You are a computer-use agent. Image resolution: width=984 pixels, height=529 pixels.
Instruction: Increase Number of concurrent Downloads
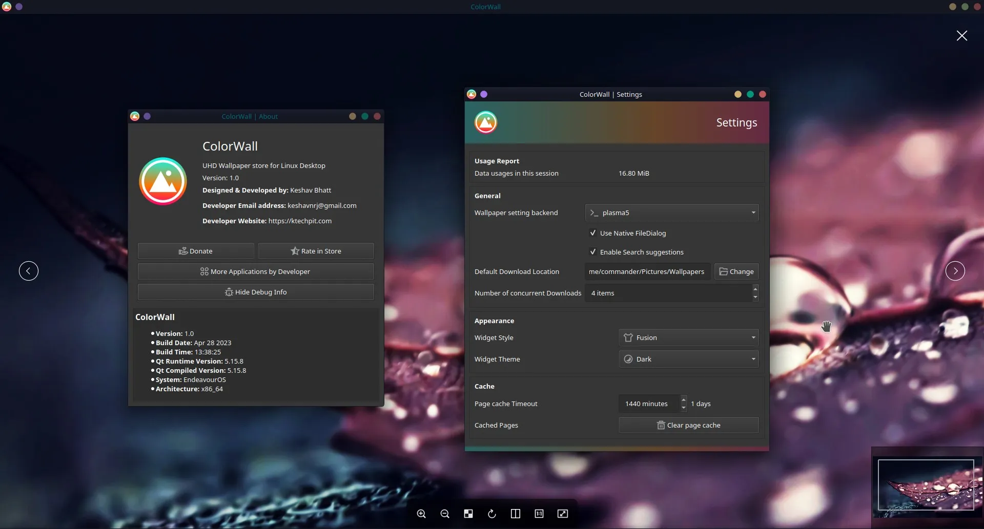pos(755,289)
